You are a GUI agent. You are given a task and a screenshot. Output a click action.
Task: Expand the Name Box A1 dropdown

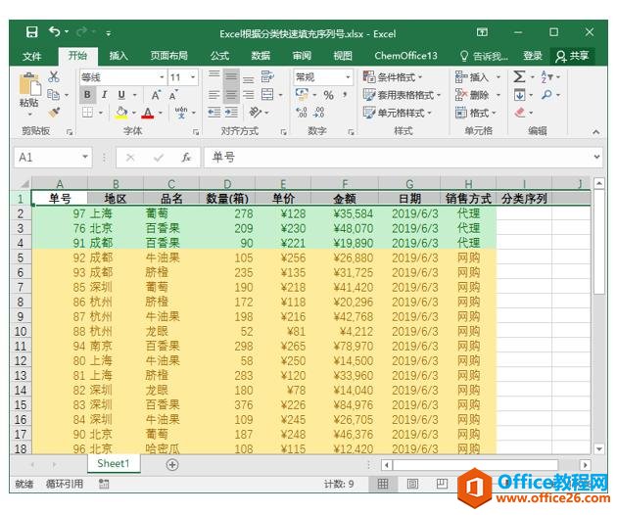coord(85,157)
